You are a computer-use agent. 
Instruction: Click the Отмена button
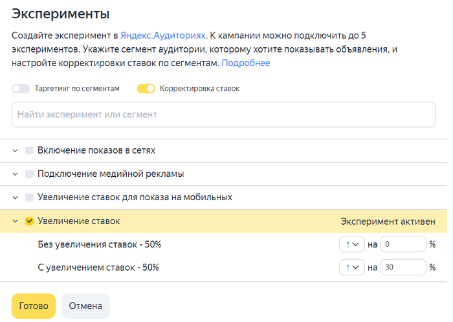[x=85, y=306]
